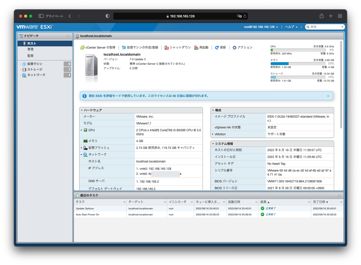Minimize the ナビゲータ panel
This screenshot has width=361, height=265.
click(68, 36)
